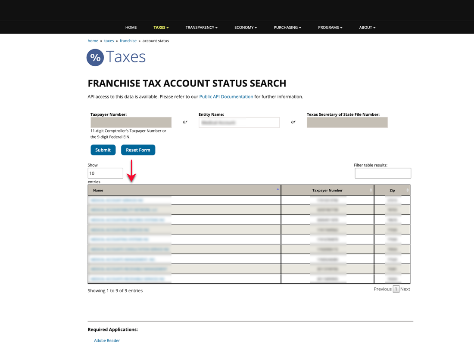Go to Home in navigation bar
The image size is (474, 352).
coord(131,28)
